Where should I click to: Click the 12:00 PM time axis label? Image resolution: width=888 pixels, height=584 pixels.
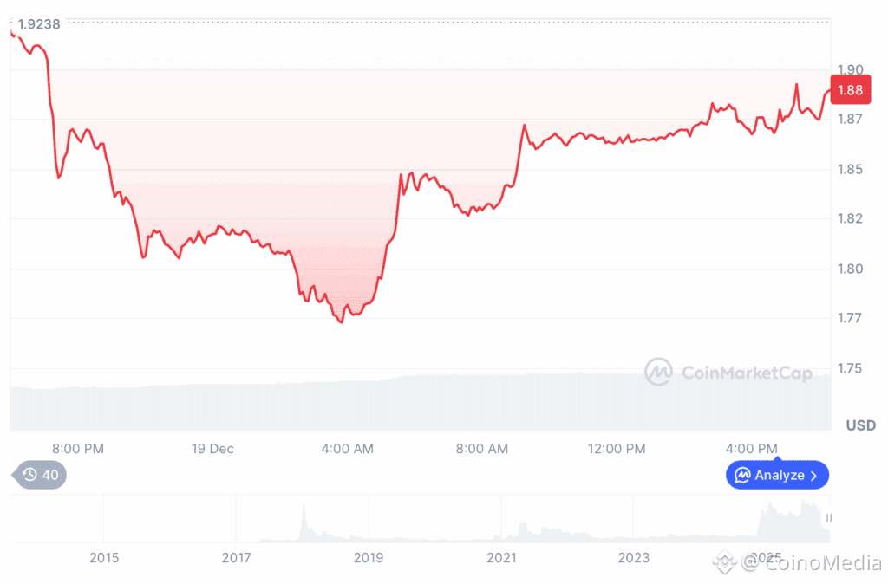[x=617, y=449]
